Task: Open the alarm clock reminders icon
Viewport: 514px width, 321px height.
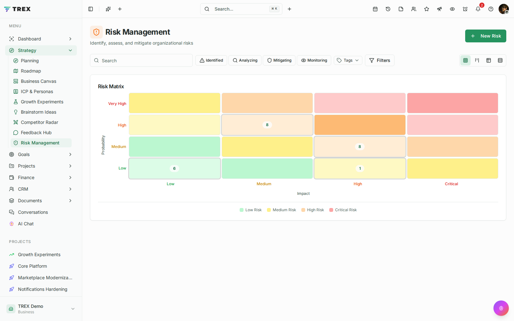Action: coord(465,9)
